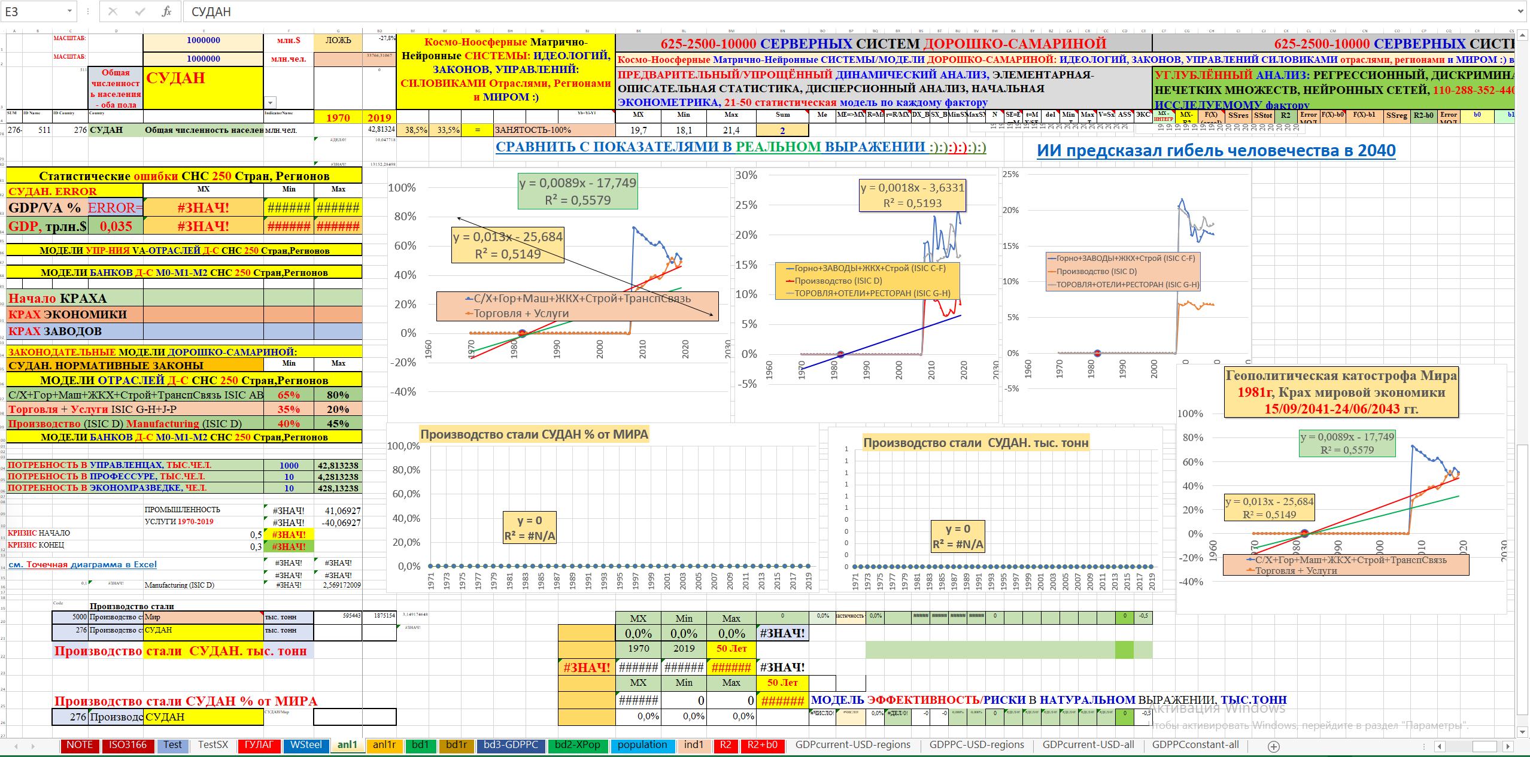1530x757 pixels.
Task: Click the previous sheet navigation arrow
Action: click(16, 746)
